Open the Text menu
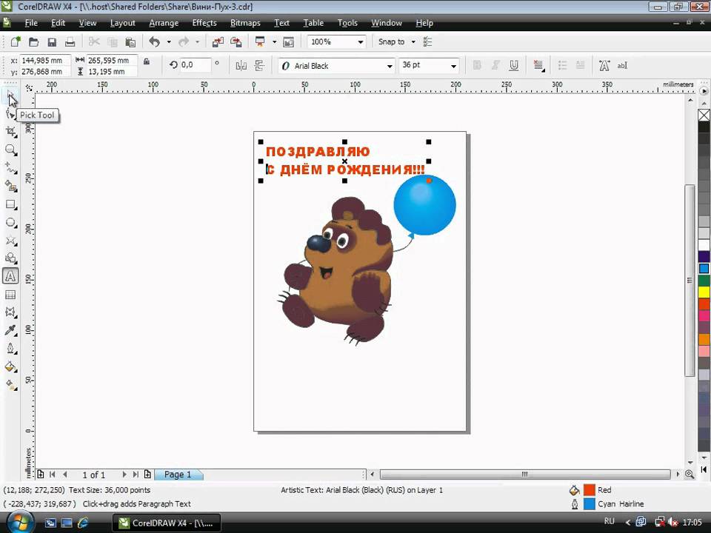Image resolution: width=711 pixels, height=533 pixels. click(281, 23)
